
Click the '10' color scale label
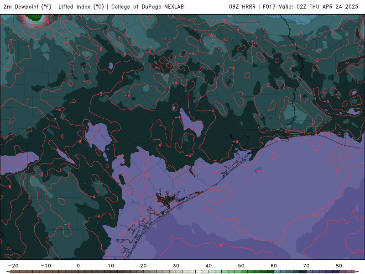pyautogui.click(x=111, y=266)
